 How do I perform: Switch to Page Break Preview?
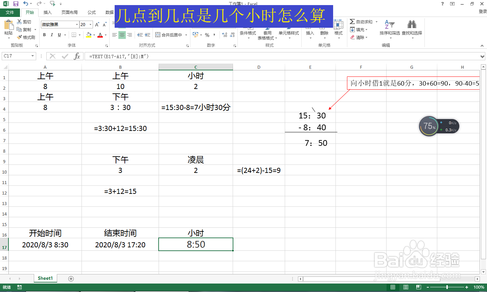(419, 287)
